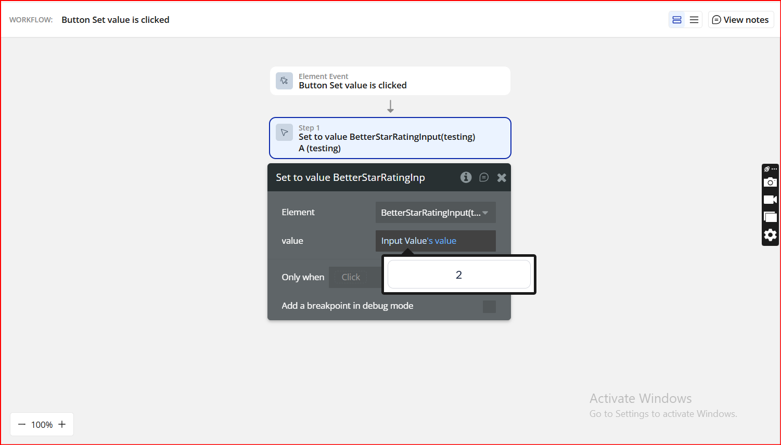This screenshot has height=445, width=781.
Task: Close the Set to value property panel
Action: point(502,177)
